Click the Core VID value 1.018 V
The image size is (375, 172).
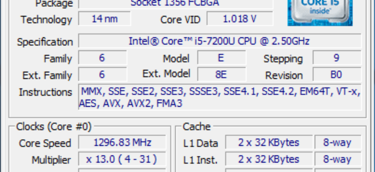tap(240, 19)
